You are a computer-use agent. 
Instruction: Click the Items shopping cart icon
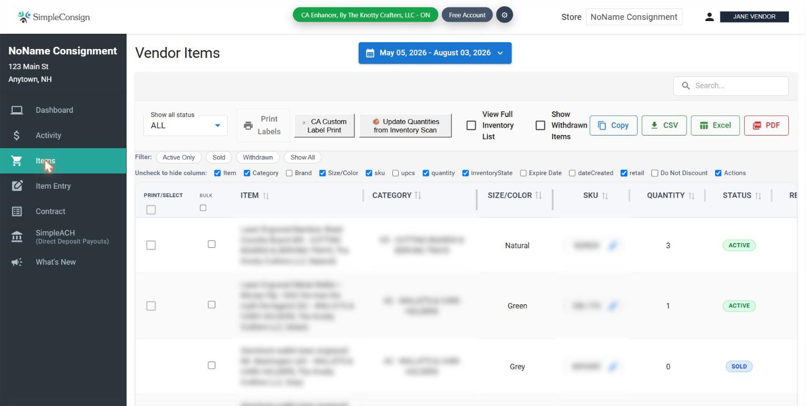click(x=17, y=161)
